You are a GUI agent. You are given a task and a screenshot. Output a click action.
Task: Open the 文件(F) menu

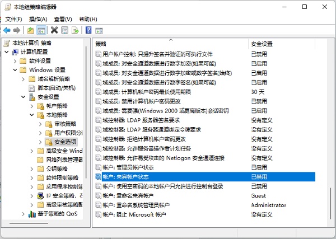15,19
